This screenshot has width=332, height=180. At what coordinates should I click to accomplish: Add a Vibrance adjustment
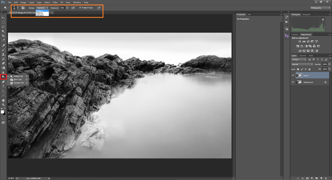pos(316,42)
